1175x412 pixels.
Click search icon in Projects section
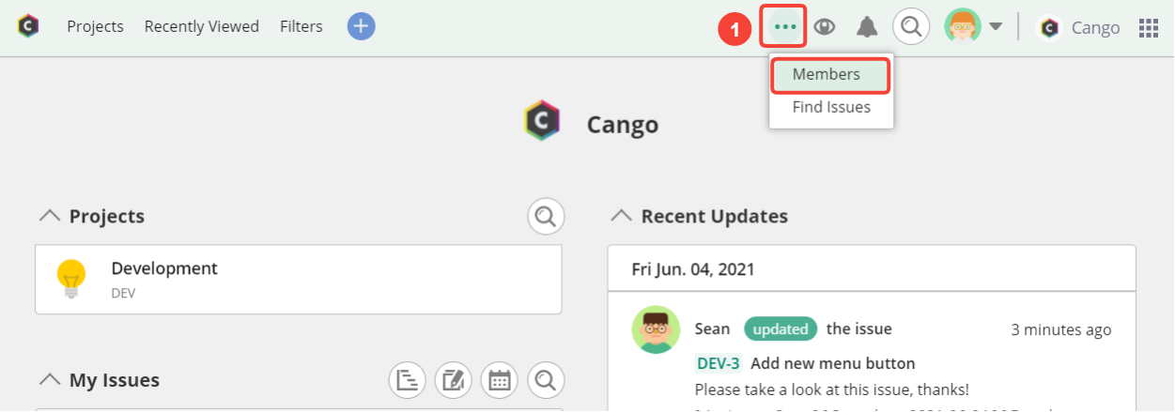pyautogui.click(x=546, y=216)
